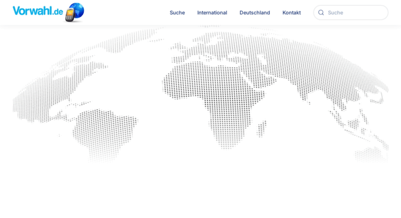
Task: Open the International menu item
Action: pyautogui.click(x=212, y=12)
